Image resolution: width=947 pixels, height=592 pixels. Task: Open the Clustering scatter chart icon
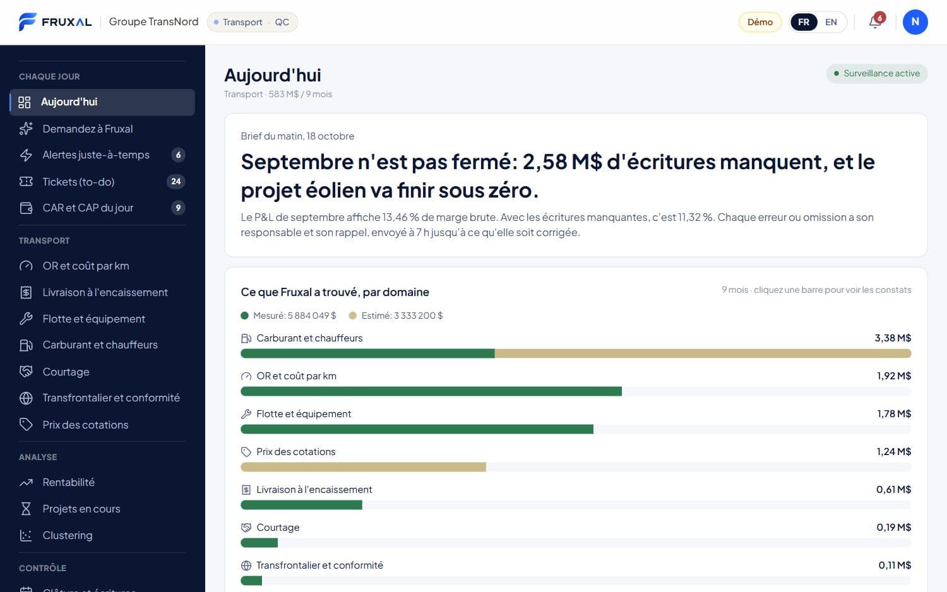click(26, 535)
